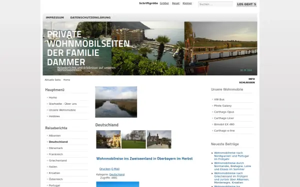Select Albanien travel reports
Image resolution: width=300 pixels, height=187 pixels.
(x=54, y=136)
